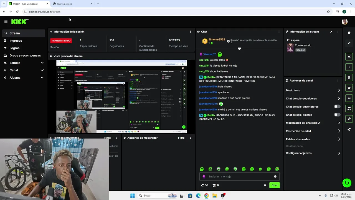Toggle the wrench stream info icon in right rail
The image size is (355, 200).
click(x=349, y=119)
